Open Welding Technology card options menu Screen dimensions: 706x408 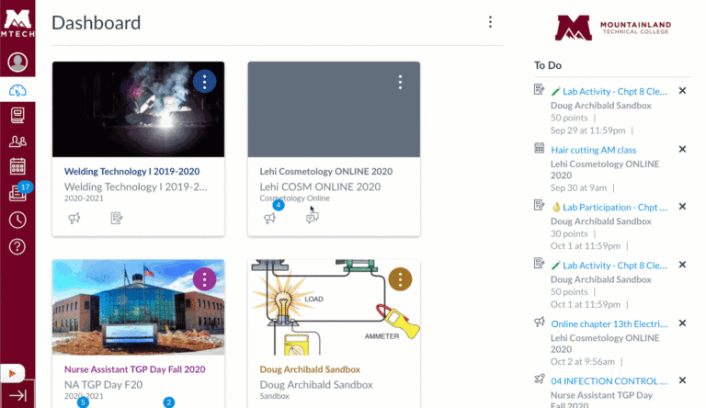pos(204,82)
